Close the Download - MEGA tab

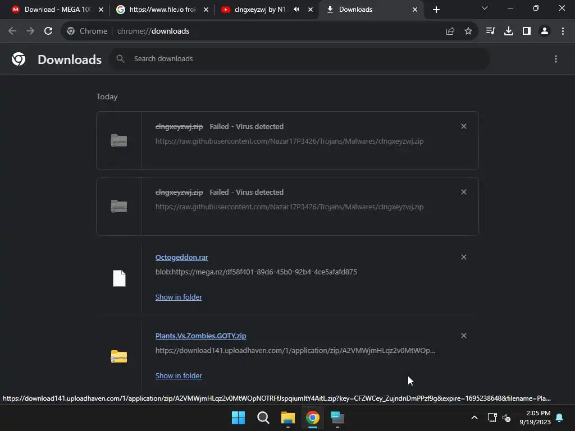click(x=101, y=10)
